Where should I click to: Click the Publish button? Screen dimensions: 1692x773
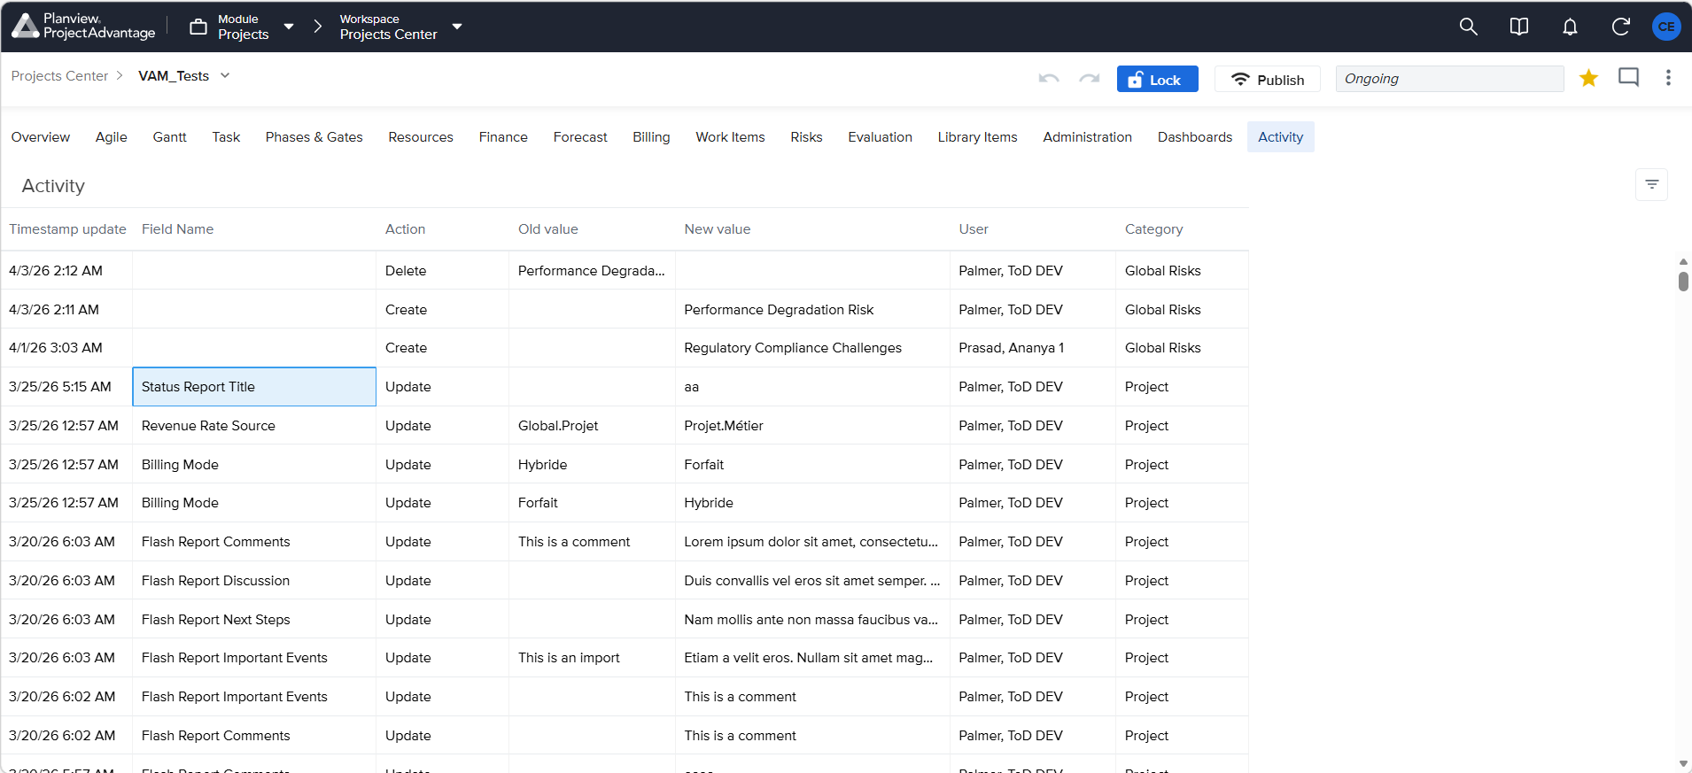click(1268, 79)
